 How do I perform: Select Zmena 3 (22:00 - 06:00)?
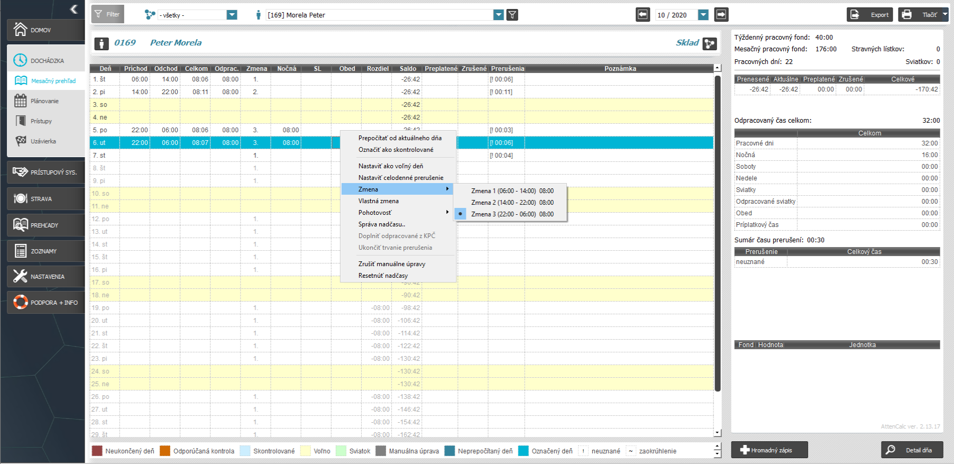coord(511,214)
